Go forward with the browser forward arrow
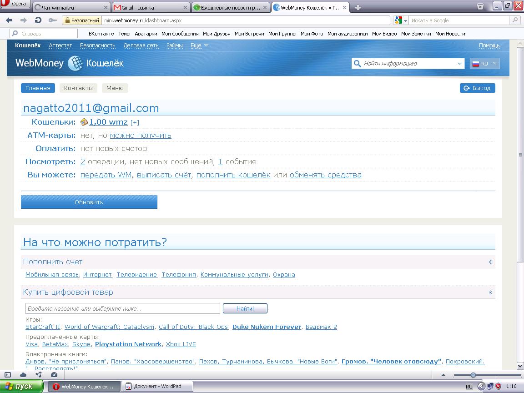Image resolution: width=524 pixels, height=393 pixels. click(23, 20)
